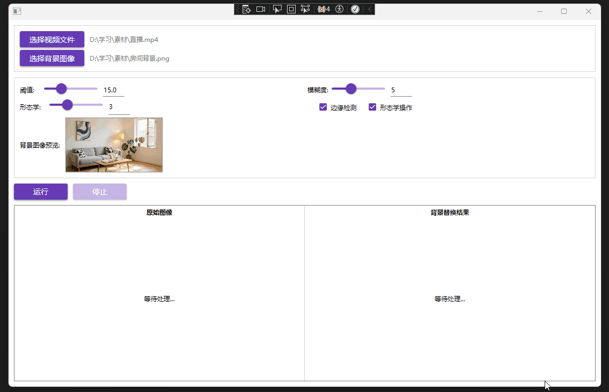Click the cursor-with-frame capture icon
The width and height of the screenshot is (609, 392).
pyautogui.click(x=306, y=9)
